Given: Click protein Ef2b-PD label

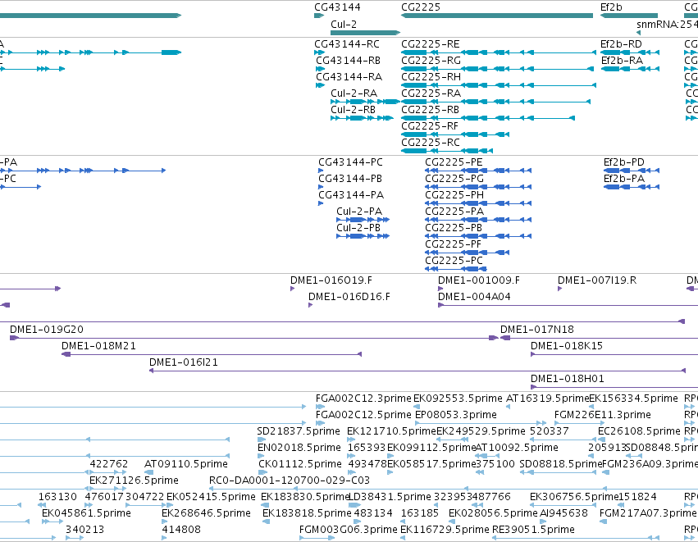Looking at the screenshot, I should click(x=623, y=162).
